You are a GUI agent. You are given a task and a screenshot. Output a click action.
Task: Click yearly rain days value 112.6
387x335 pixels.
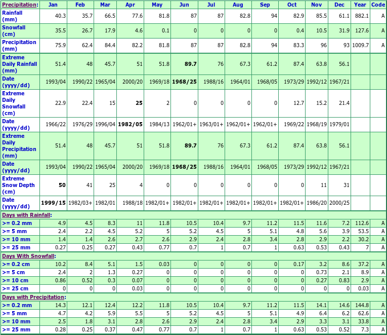[x=362, y=224]
